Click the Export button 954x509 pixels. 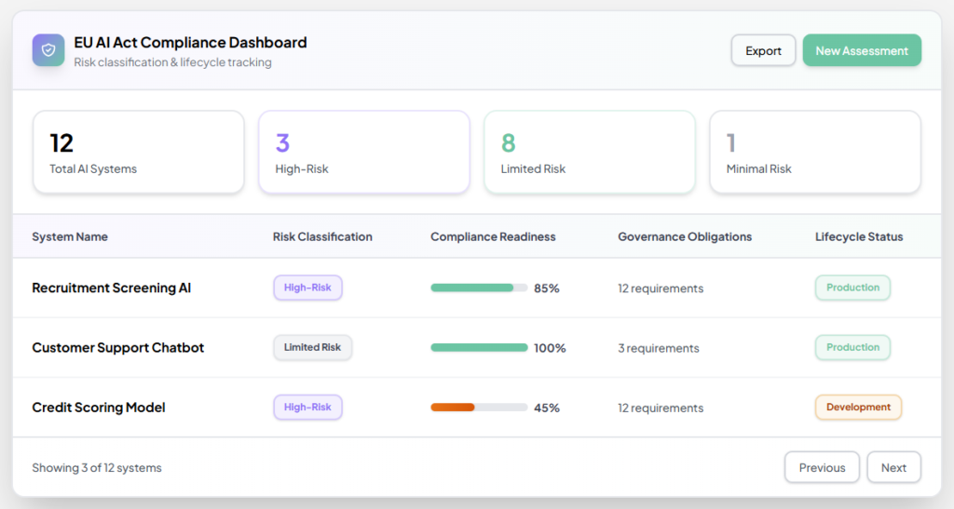(x=763, y=50)
